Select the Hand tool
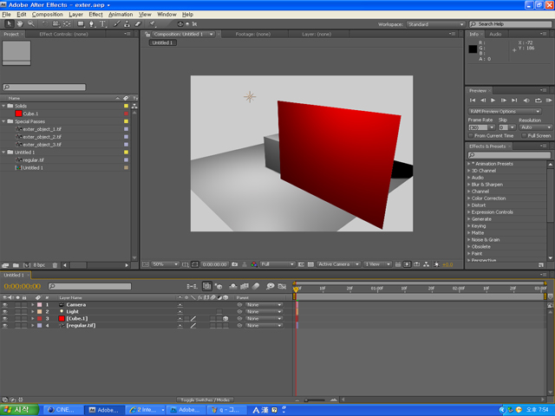The height and width of the screenshot is (416, 555). tap(20, 23)
